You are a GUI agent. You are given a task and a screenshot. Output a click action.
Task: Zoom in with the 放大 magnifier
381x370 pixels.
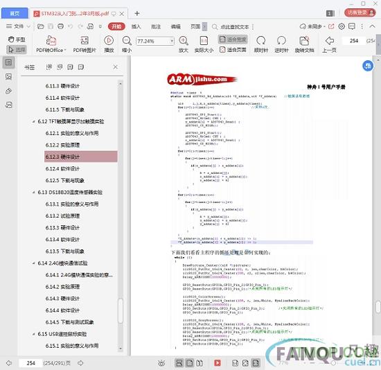pyautogui.click(x=184, y=44)
